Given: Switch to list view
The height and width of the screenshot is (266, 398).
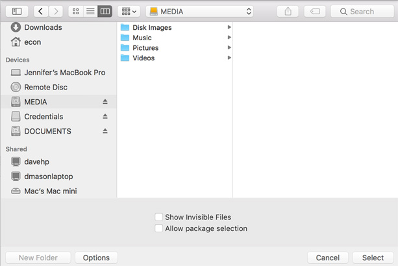Looking at the screenshot, I should point(90,12).
